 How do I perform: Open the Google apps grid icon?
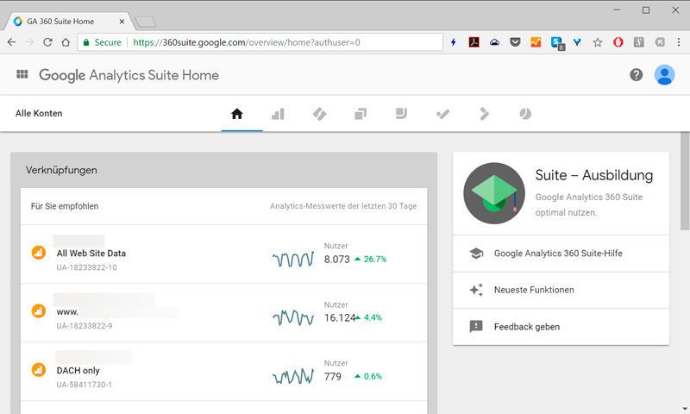(x=22, y=74)
